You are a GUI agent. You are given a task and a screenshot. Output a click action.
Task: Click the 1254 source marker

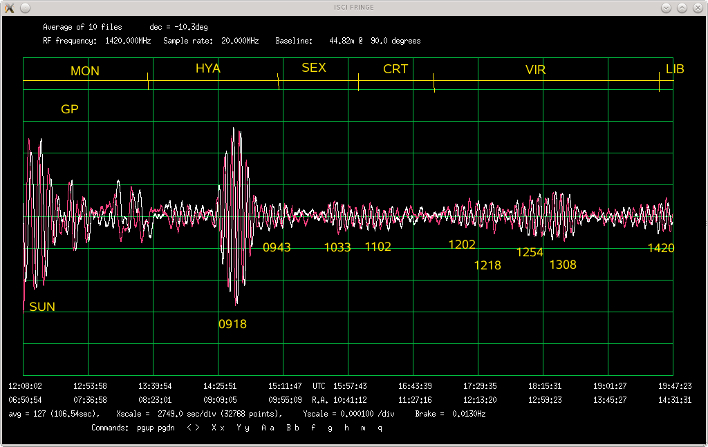[x=530, y=253]
